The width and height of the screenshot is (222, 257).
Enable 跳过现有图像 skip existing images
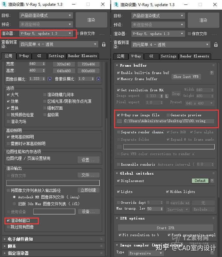pos(8,227)
